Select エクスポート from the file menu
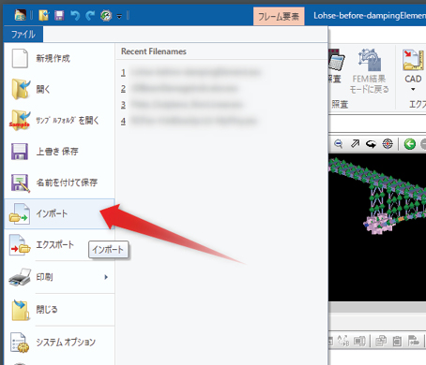The image size is (426, 365). click(59, 244)
